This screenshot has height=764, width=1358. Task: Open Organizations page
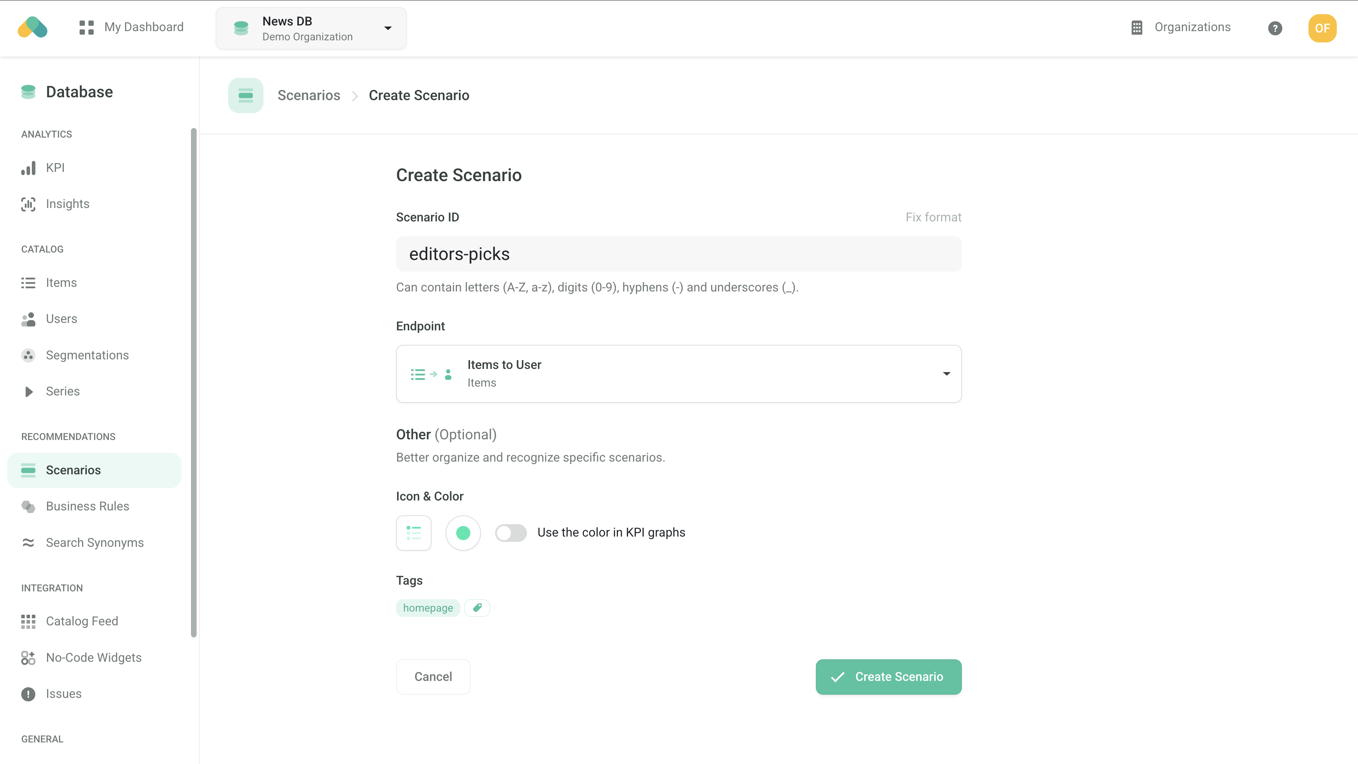tap(1192, 28)
